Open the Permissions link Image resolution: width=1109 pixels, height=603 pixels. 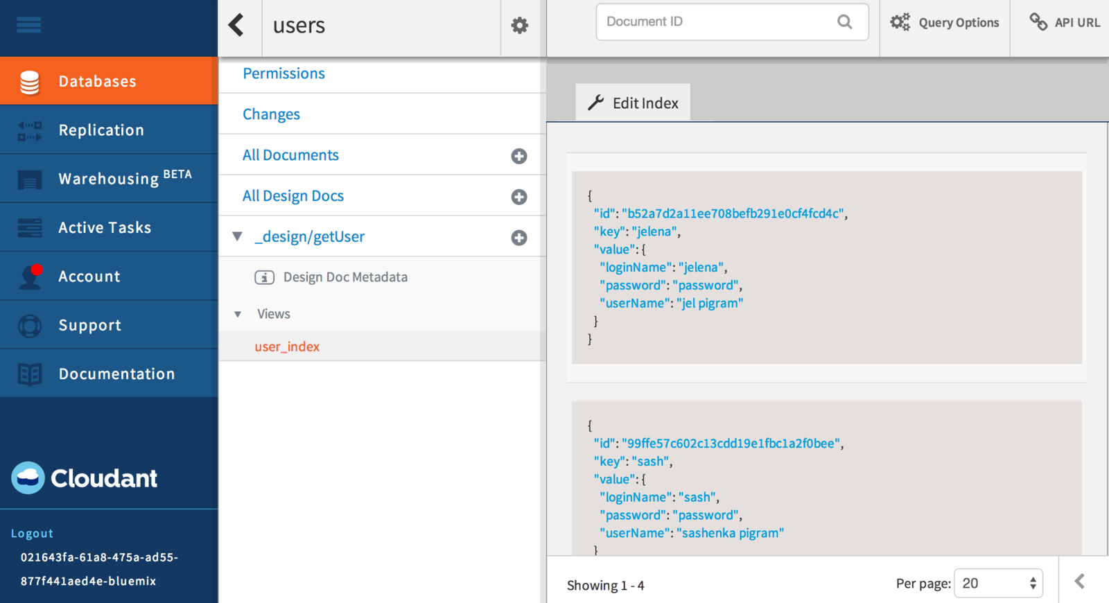[283, 73]
